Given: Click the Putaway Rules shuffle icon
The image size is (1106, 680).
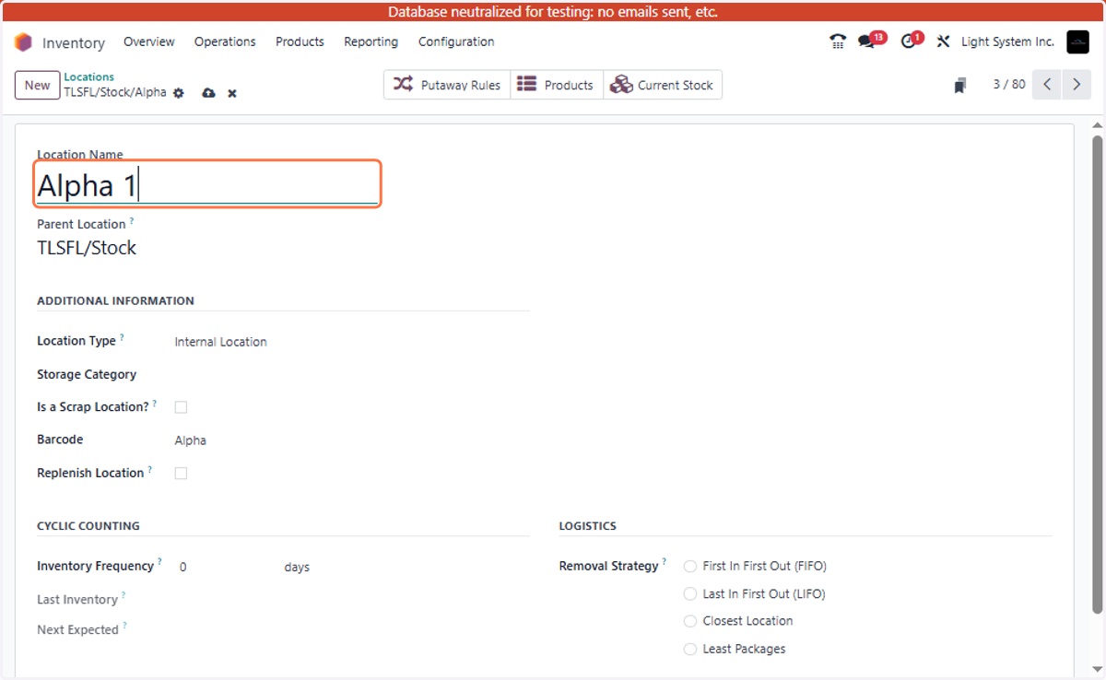Looking at the screenshot, I should 403,84.
